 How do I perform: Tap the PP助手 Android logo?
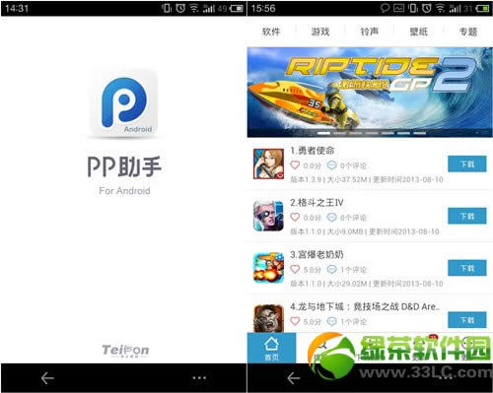[x=124, y=103]
